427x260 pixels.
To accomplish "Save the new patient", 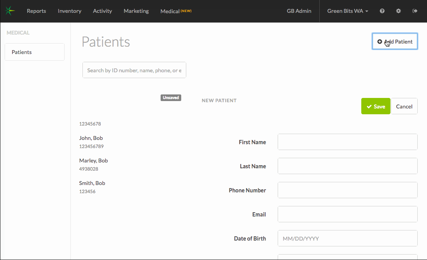I will click(375, 106).
